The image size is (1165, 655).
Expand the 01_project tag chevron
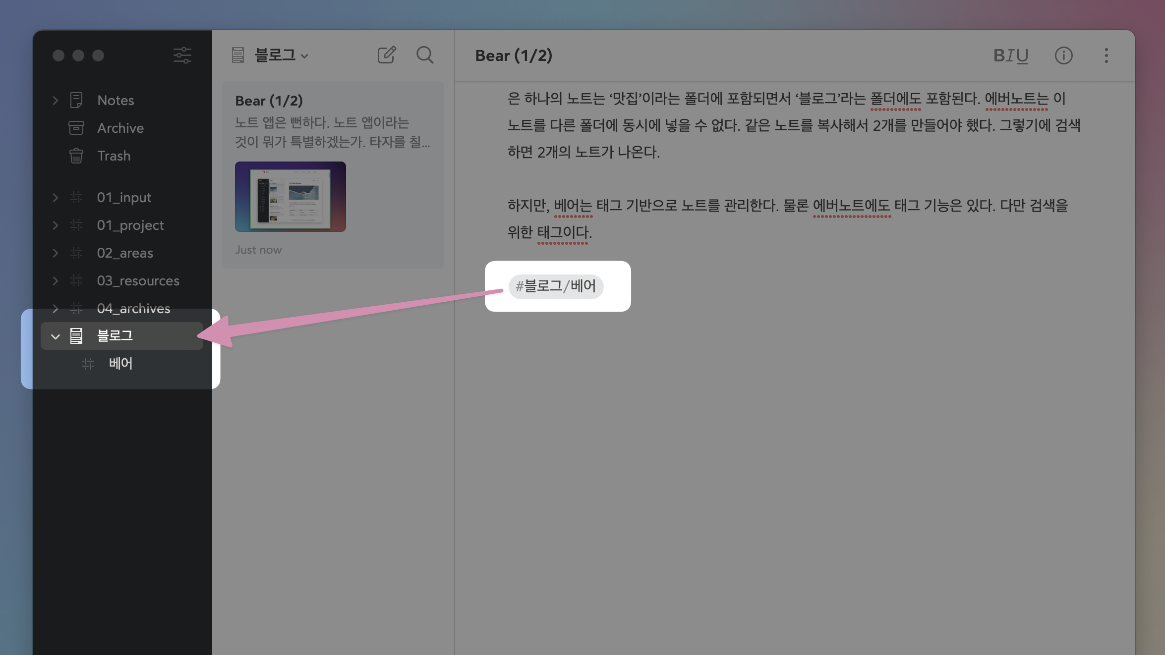click(55, 225)
